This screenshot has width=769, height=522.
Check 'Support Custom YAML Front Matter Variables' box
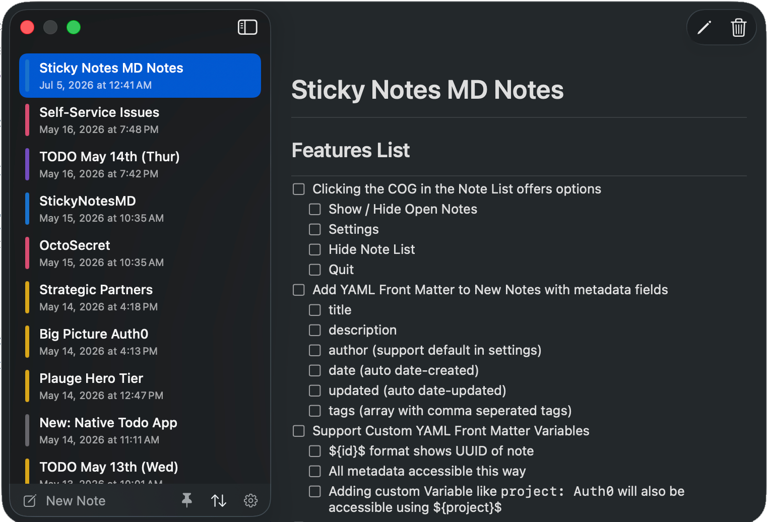tap(299, 431)
